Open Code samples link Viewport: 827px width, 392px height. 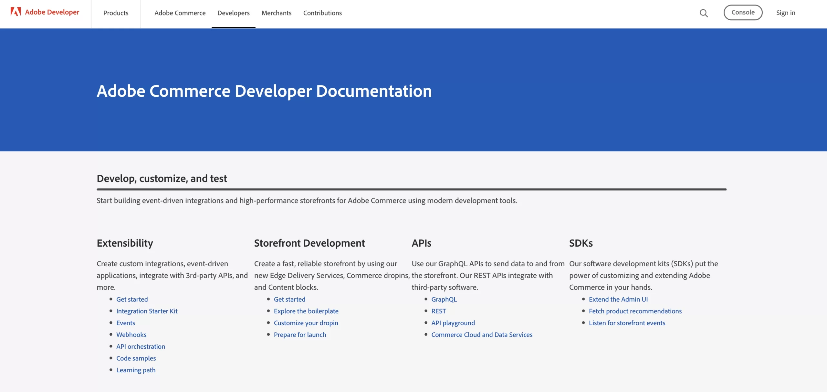coord(136,358)
